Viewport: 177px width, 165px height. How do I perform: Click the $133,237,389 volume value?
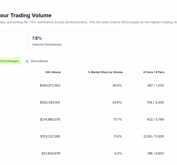click(50, 137)
